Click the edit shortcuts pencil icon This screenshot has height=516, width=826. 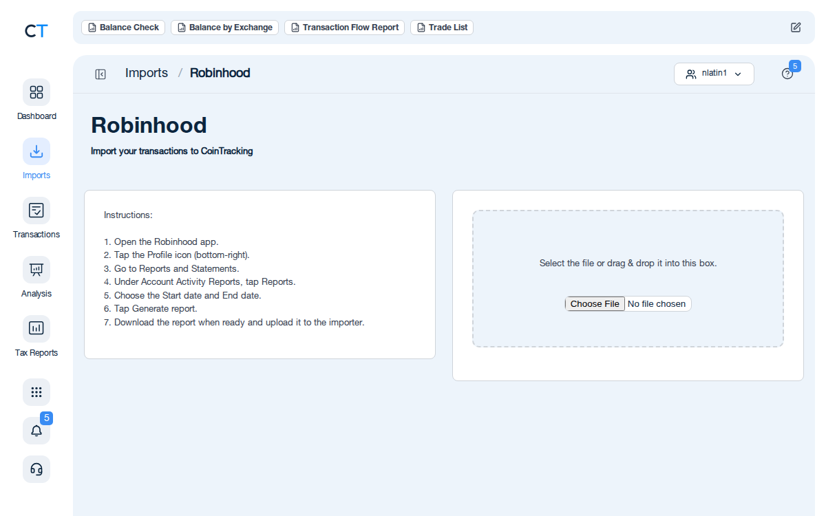(796, 28)
